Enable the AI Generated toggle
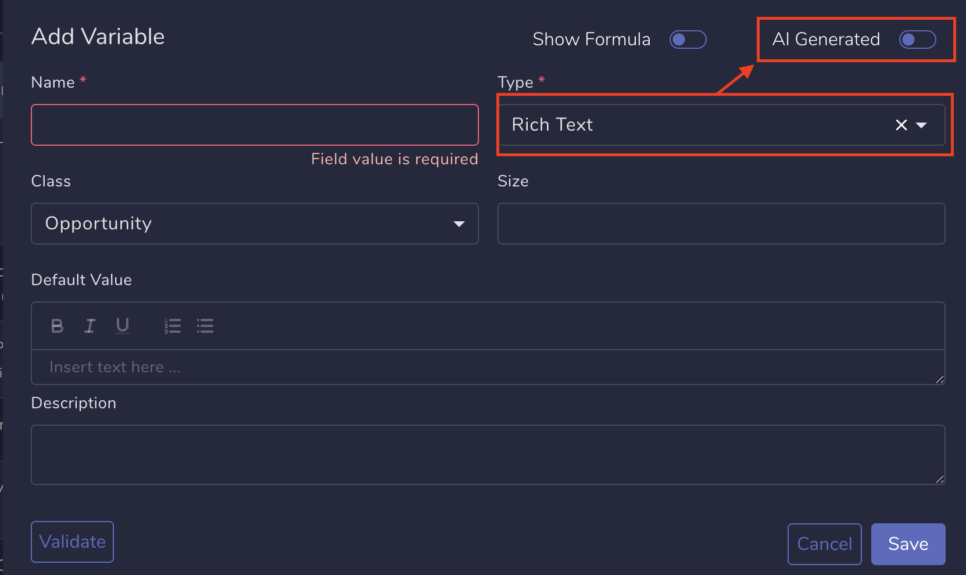Screen dimensions: 966x575 pyautogui.click(x=917, y=39)
